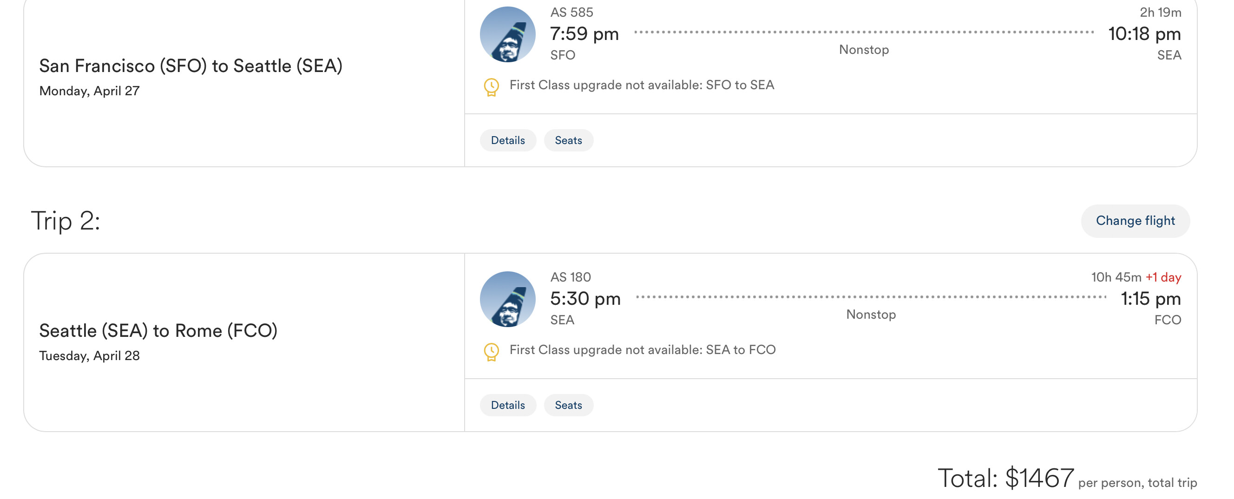
Task: Click the Alaska Airlines logo for AS 180
Action: 507,299
